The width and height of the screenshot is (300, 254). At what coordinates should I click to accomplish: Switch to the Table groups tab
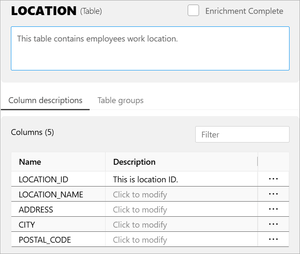pyautogui.click(x=120, y=101)
